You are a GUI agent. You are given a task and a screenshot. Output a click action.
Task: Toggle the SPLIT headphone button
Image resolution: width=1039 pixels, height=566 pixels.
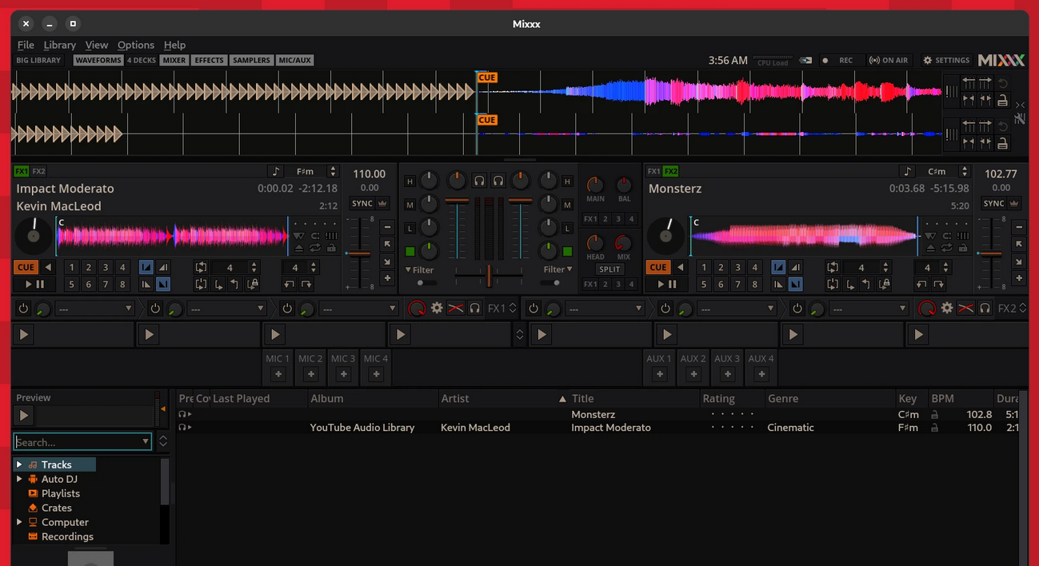pos(609,269)
